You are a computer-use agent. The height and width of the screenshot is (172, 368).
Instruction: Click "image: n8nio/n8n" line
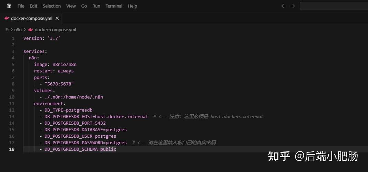[55, 65]
